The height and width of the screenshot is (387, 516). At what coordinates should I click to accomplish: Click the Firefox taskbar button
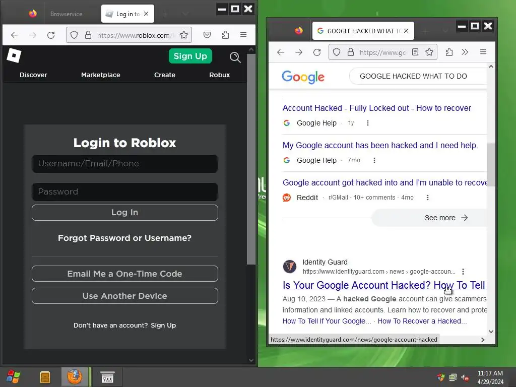(x=75, y=377)
